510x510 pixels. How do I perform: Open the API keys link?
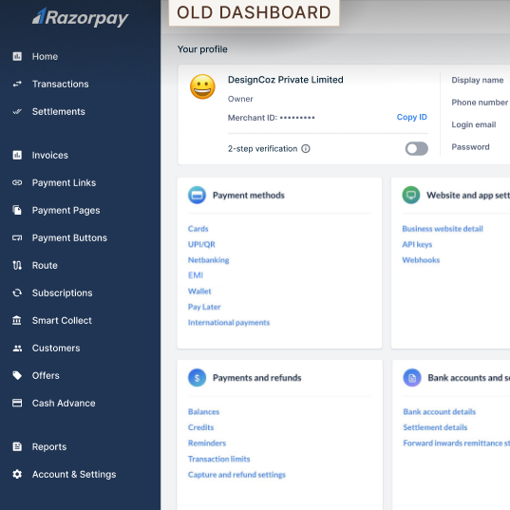coord(417,244)
